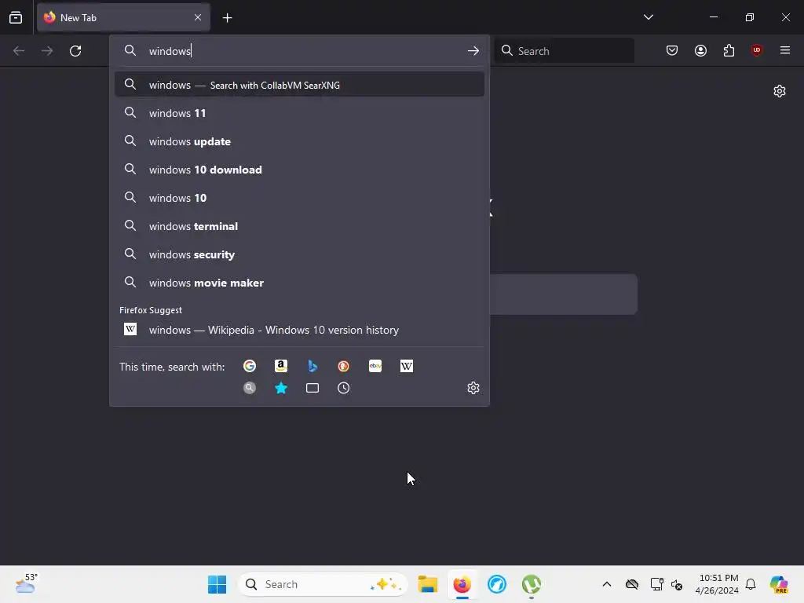Open the Firefox application menu
Screen dimensions: 804x603
785,50
